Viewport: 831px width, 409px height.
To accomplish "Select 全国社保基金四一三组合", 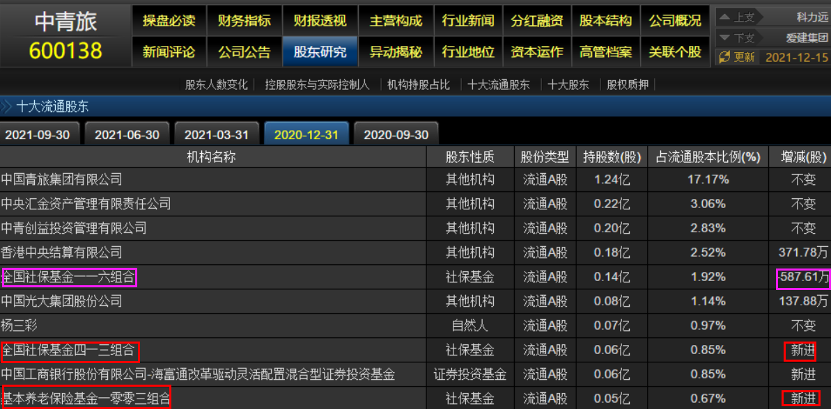I will (69, 350).
